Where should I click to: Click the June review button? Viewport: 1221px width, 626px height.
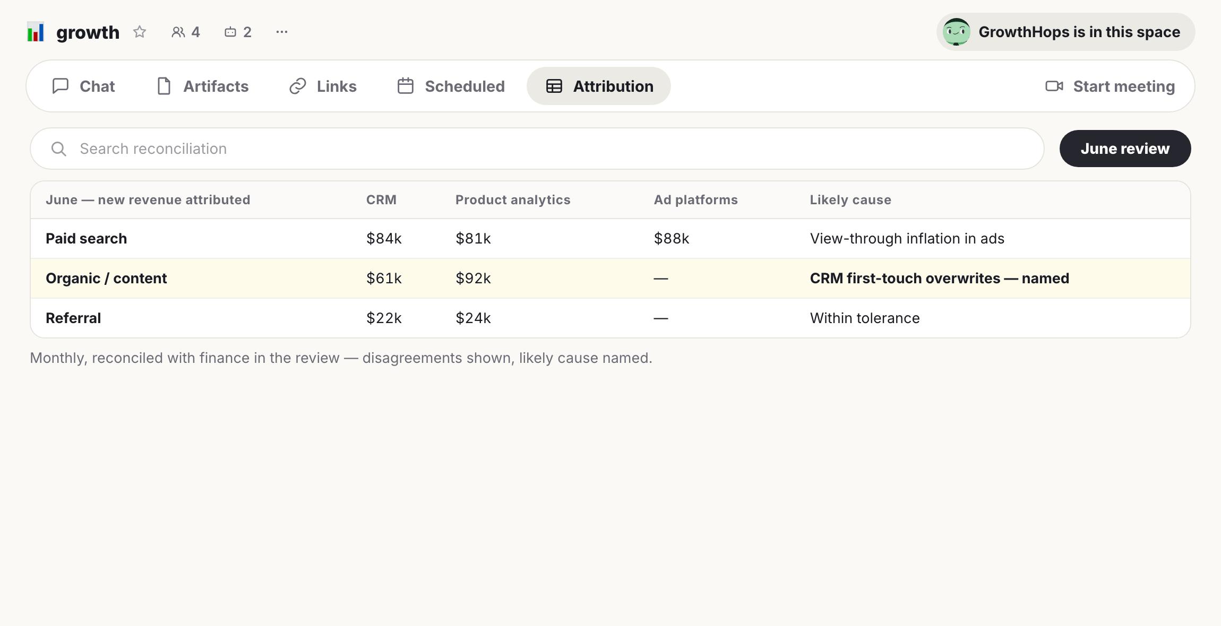1125,149
